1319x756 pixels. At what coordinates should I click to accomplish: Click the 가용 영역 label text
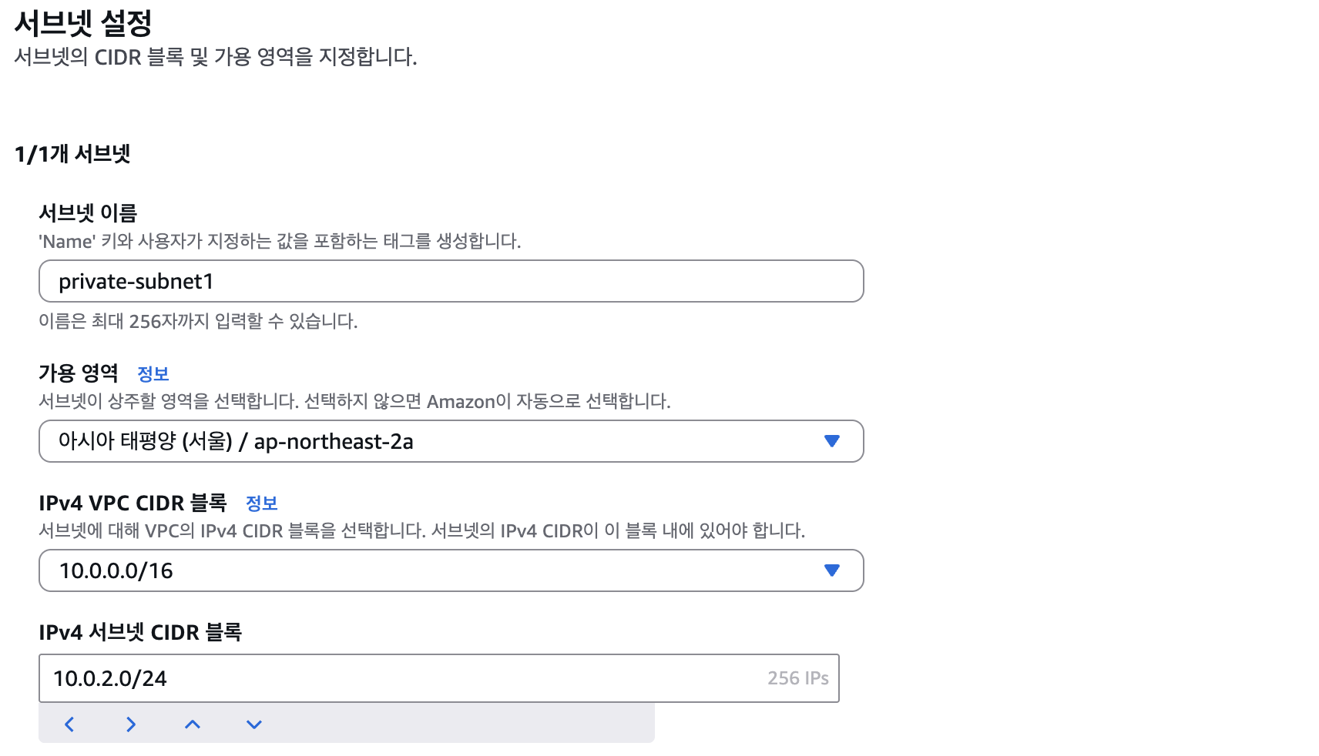[x=79, y=373]
